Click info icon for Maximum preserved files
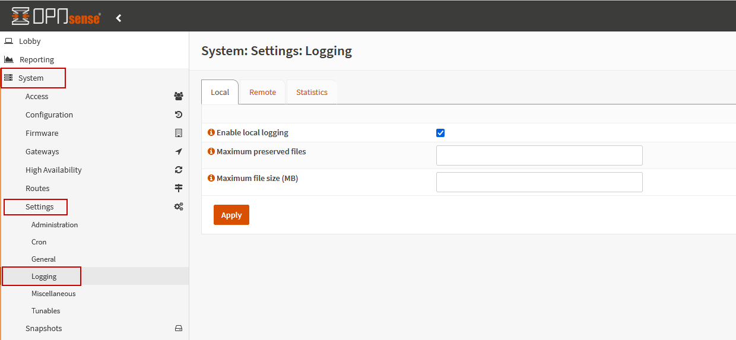The image size is (736, 340). click(211, 151)
